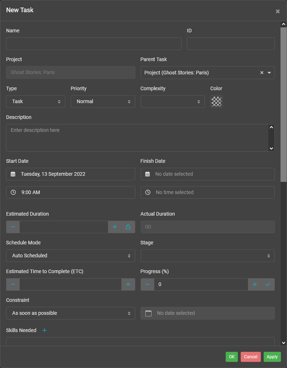Click inside the Name input field
The height and width of the screenshot is (368, 287).
click(x=93, y=43)
